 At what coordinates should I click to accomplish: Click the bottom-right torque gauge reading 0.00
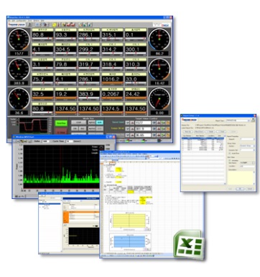click(159, 102)
